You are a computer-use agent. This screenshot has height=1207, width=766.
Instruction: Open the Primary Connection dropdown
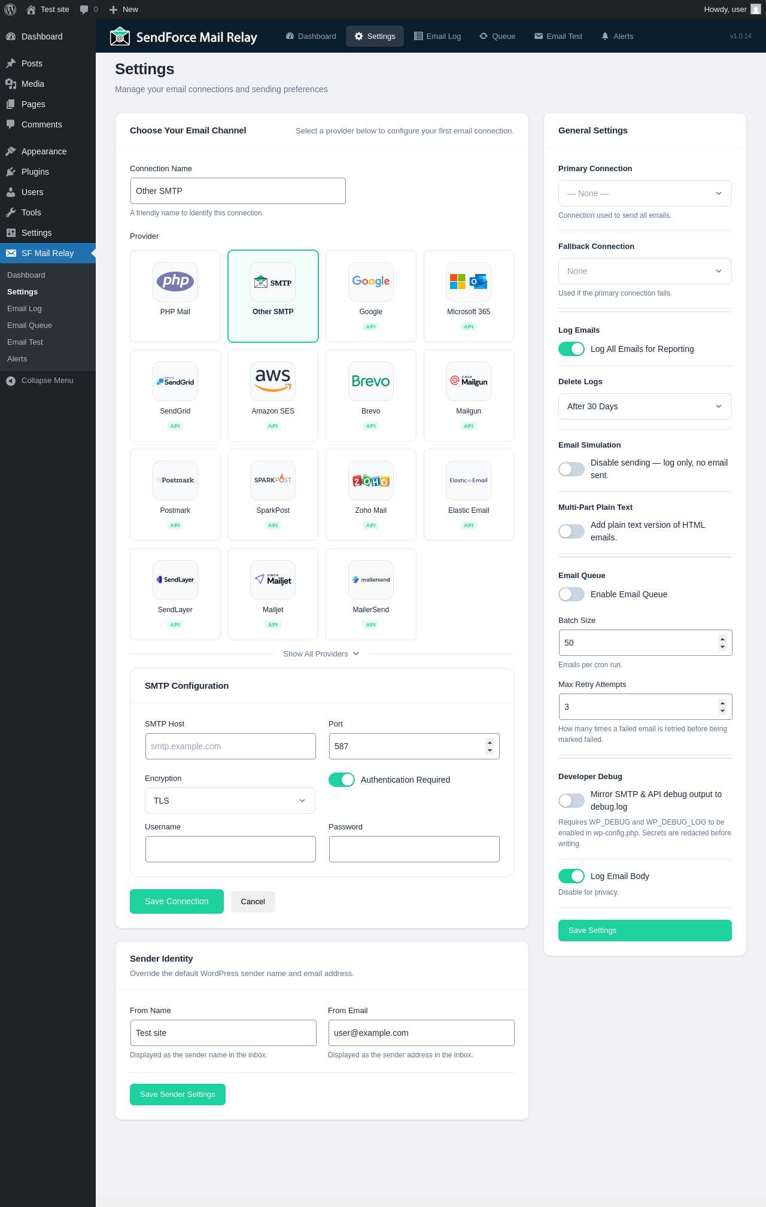(645, 193)
